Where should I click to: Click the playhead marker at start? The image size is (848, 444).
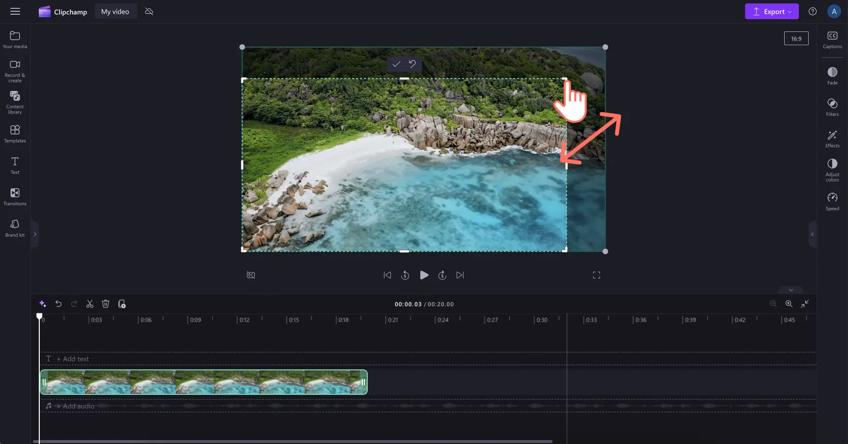[x=39, y=317]
